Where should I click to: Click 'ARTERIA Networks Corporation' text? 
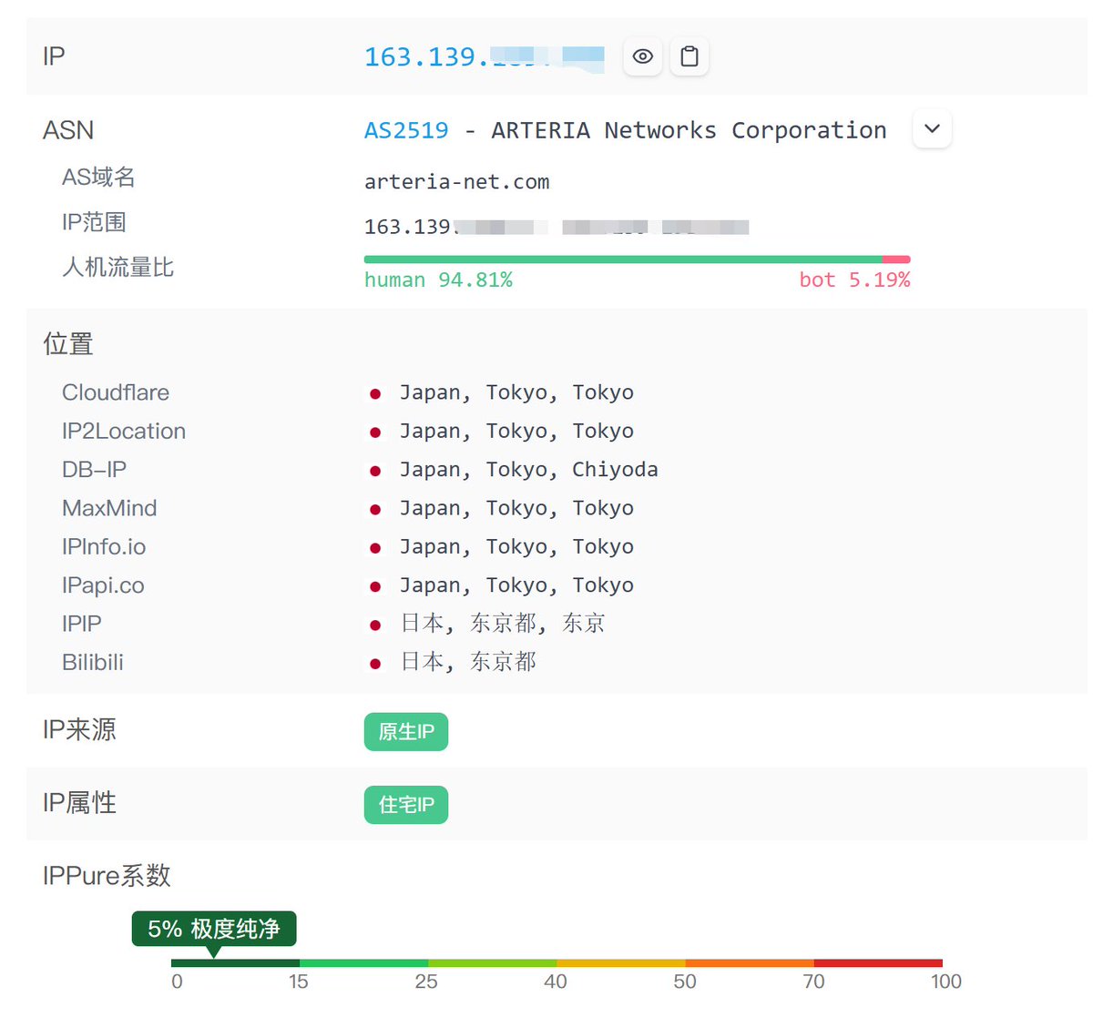[x=689, y=130]
